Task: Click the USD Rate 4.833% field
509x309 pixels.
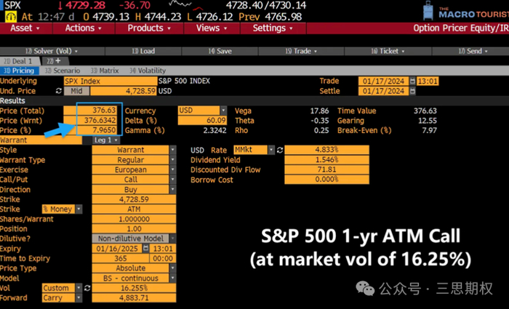Action: 326,150
